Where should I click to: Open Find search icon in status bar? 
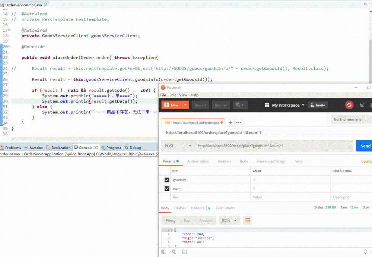coord(174,252)
